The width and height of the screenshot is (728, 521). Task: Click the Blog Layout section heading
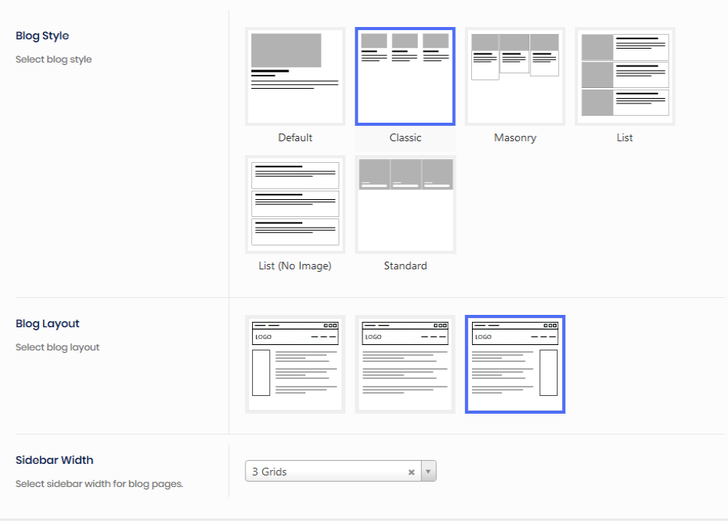coord(48,323)
